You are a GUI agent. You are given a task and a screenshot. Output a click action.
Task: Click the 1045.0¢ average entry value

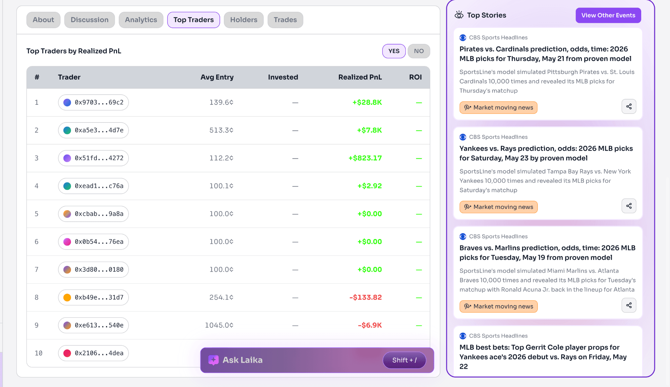tap(219, 325)
